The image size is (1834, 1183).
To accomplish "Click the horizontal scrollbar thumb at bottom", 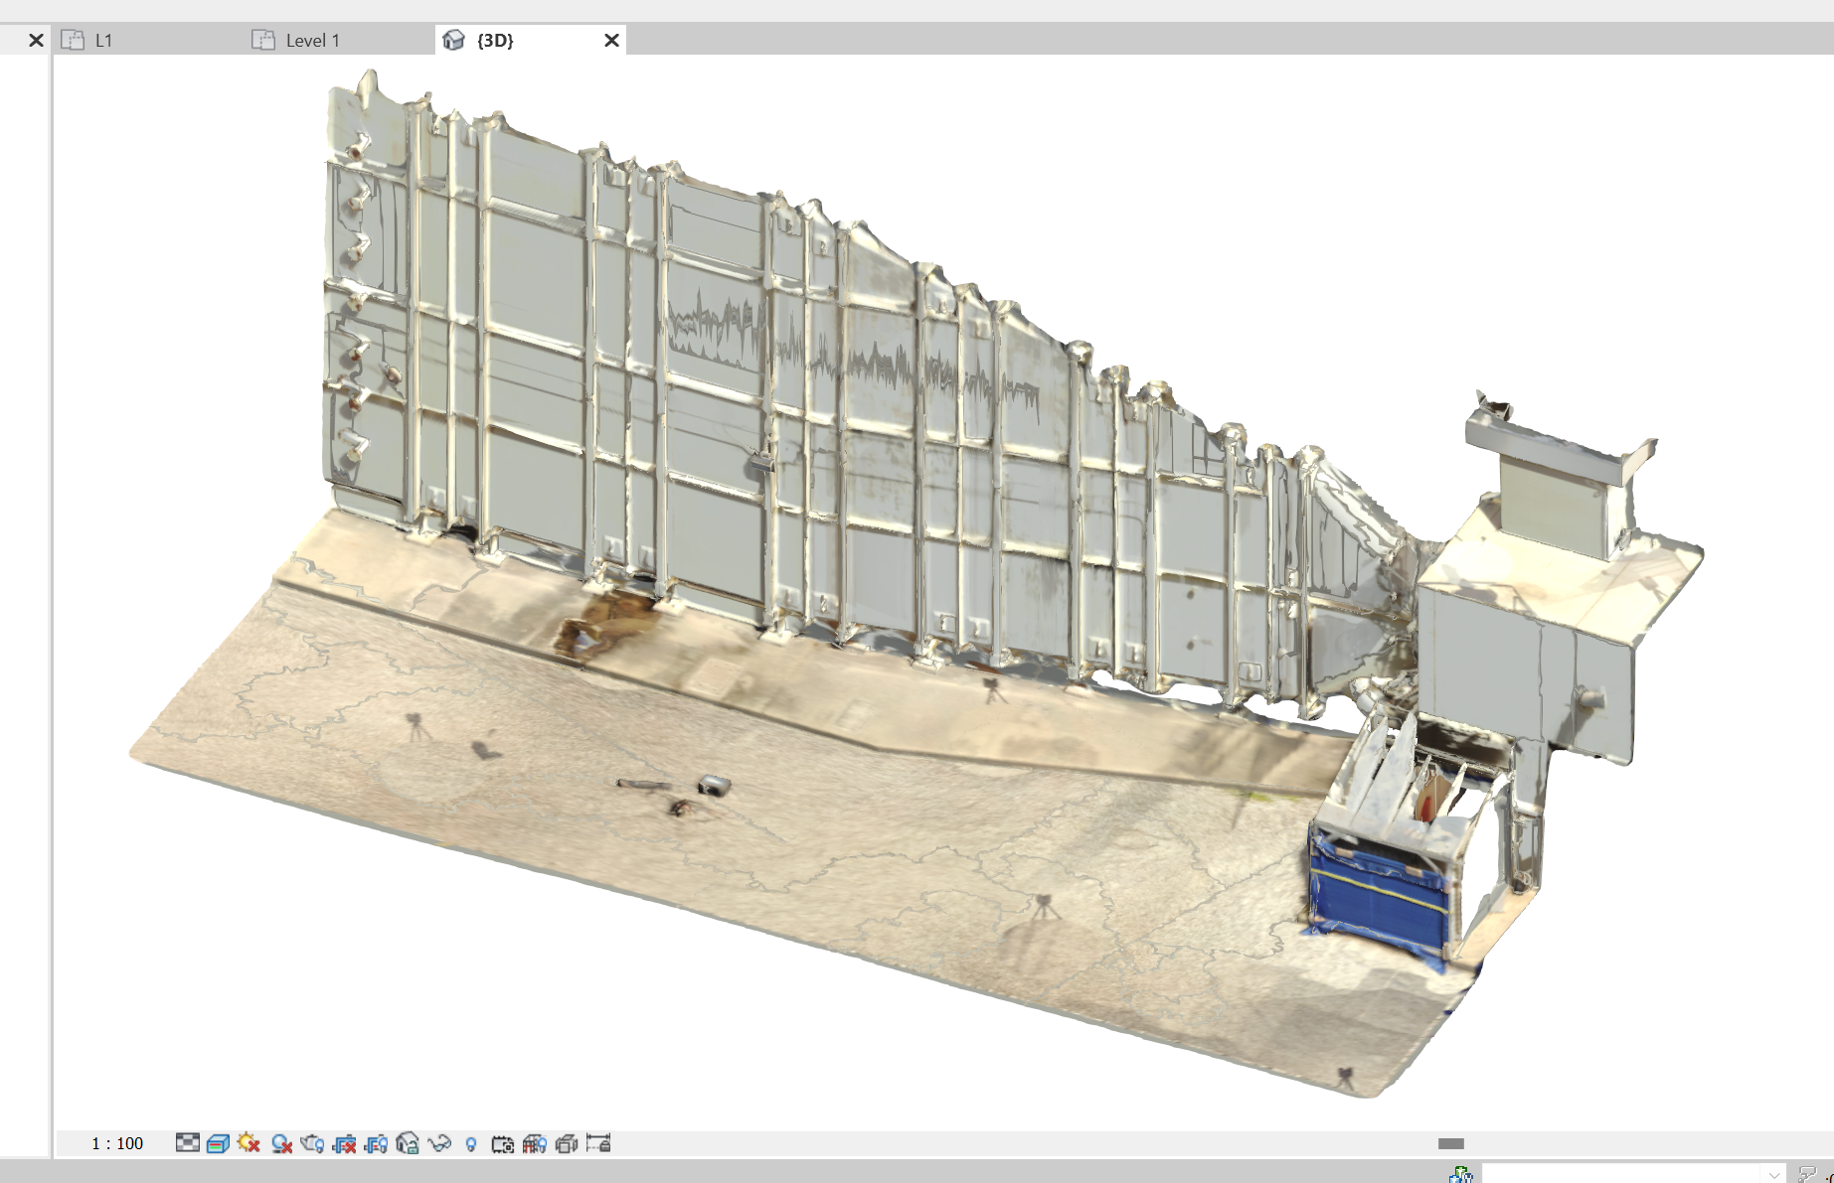I will pos(1451,1143).
